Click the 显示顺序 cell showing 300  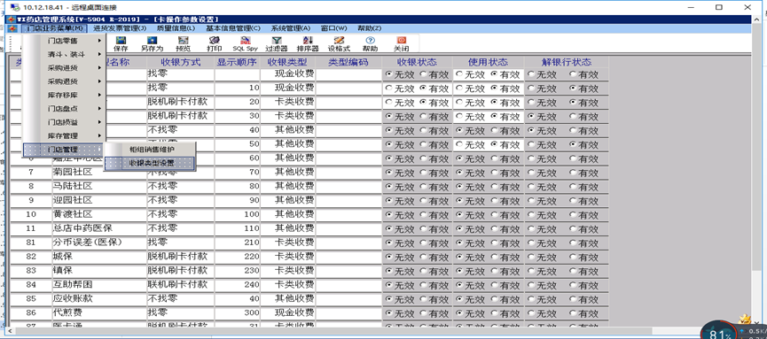[x=238, y=312]
